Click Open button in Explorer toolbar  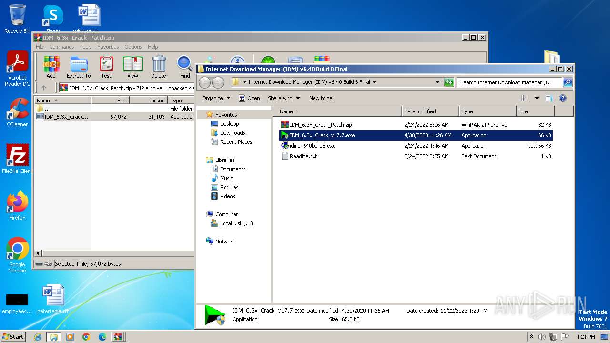(249, 98)
